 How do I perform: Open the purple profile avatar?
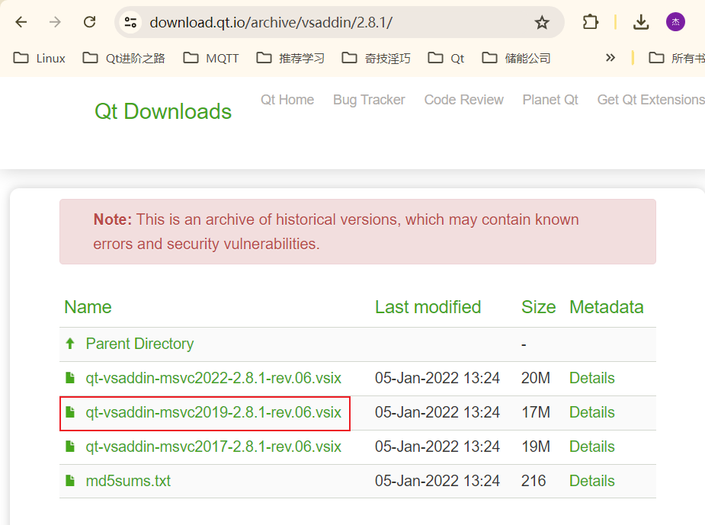click(x=675, y=22)
